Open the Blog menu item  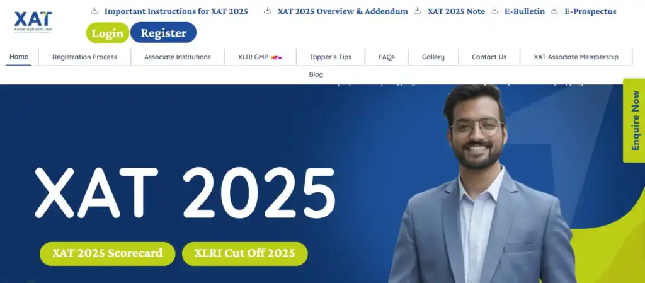(x=316, y=74)
